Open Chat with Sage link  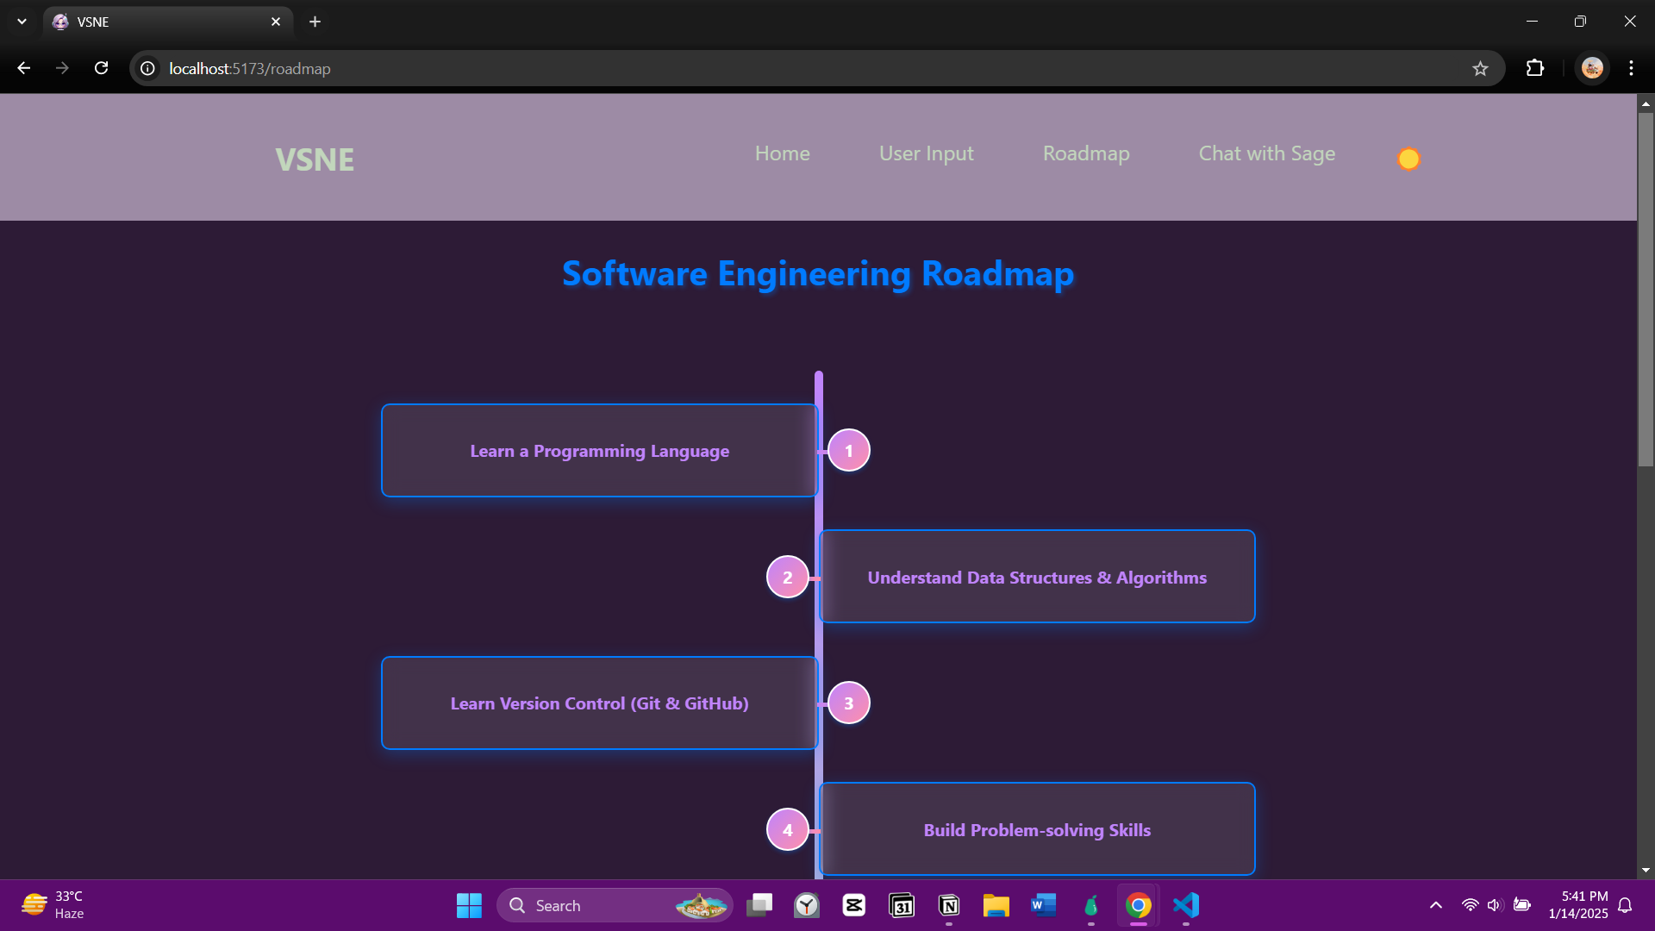click(x=1266, y=153)
